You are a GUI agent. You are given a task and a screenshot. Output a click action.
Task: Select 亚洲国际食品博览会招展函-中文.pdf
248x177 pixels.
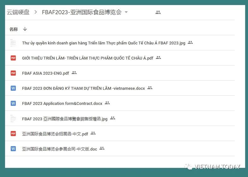[x=55, y=134]
